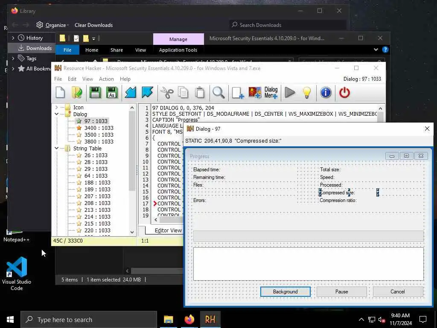Screen dimensions: 437x328
Task: Open File Explorer from the taskbar
Action: pos(168,319)
